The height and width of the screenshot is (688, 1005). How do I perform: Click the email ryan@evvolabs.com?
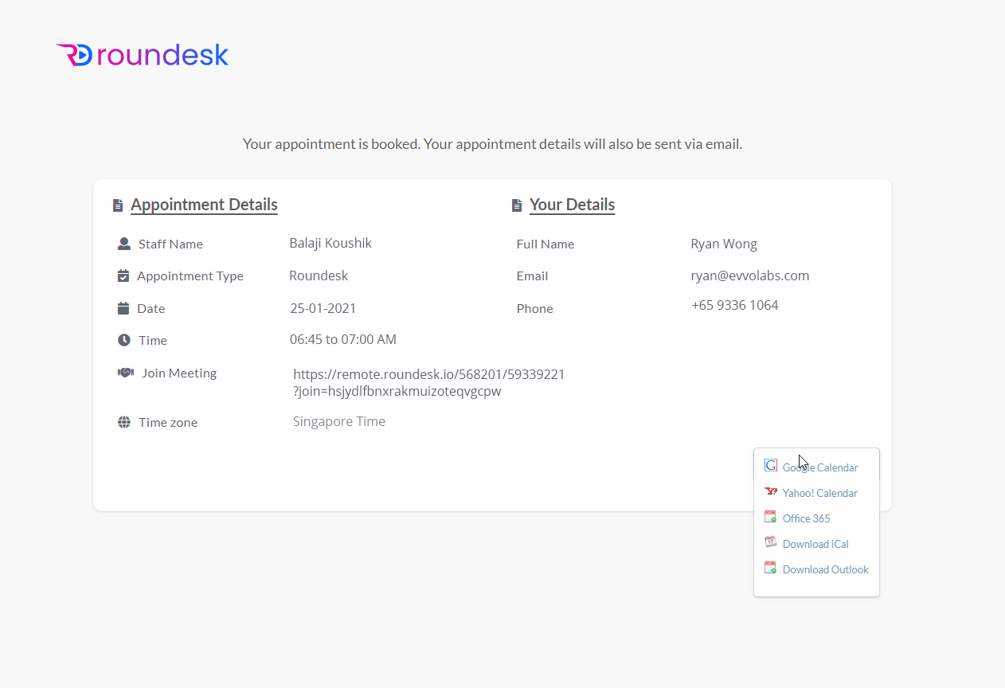click(750, 276)
